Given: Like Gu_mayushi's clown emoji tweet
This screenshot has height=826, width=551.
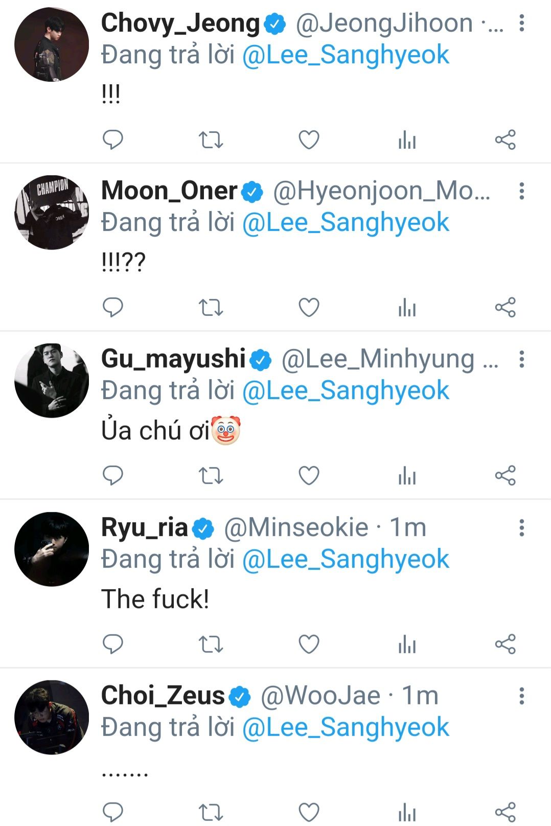Looking at the screenshot, I should (309, 475).
